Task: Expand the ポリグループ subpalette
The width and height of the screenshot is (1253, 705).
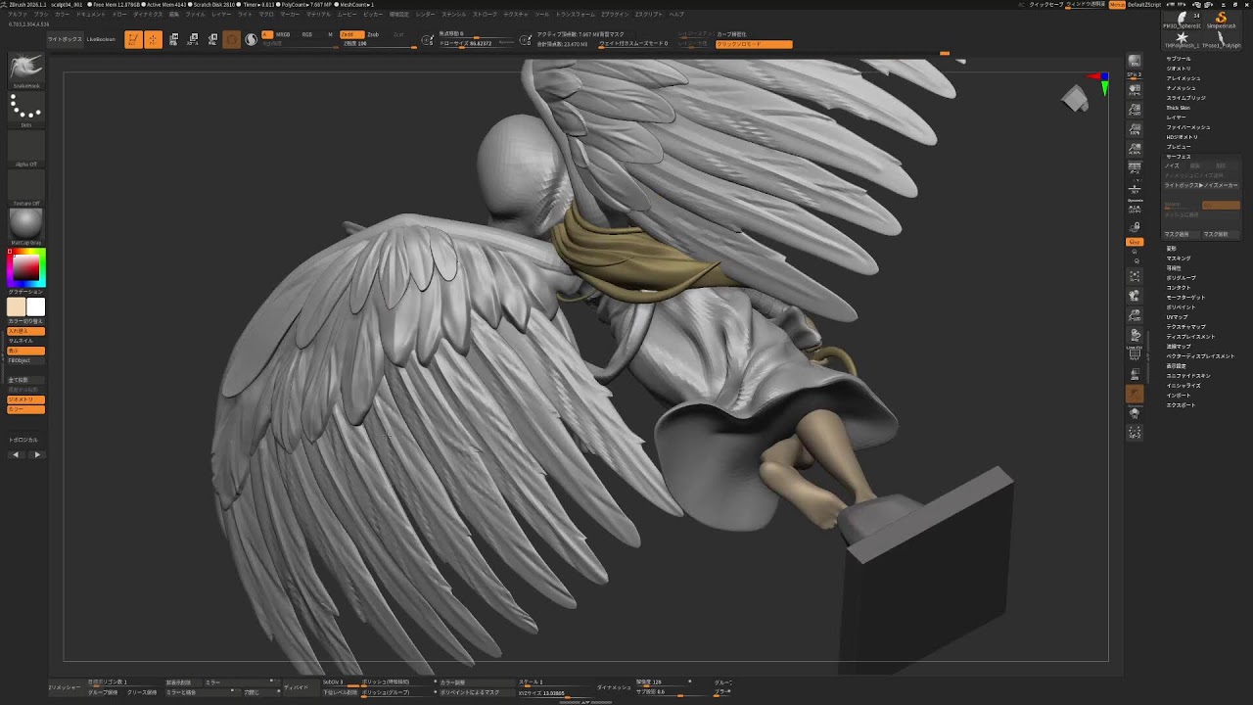Action: coord(1181,278)
